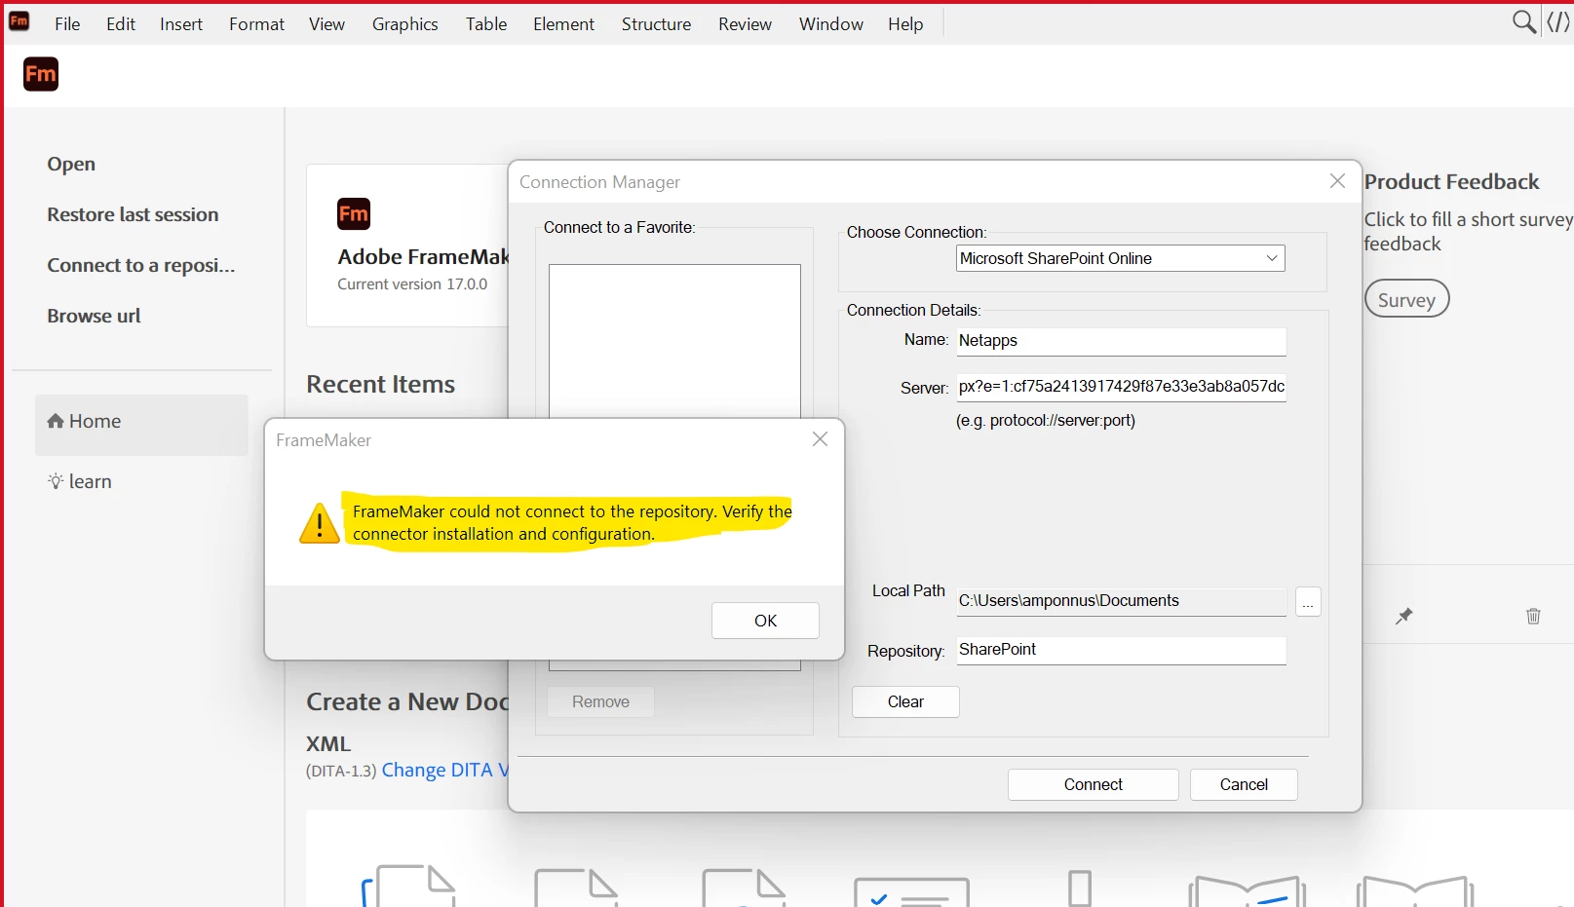Viewport: 1574px width, 907px height.
Task: Open the Help menu
Action: pos(905,24)
